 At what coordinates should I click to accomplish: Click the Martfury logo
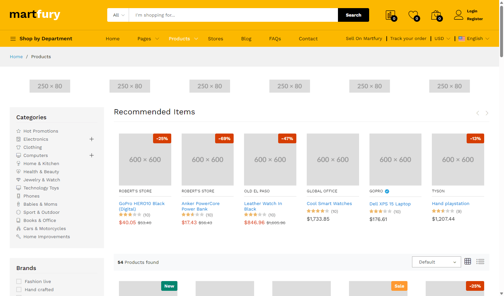[35, 15]
